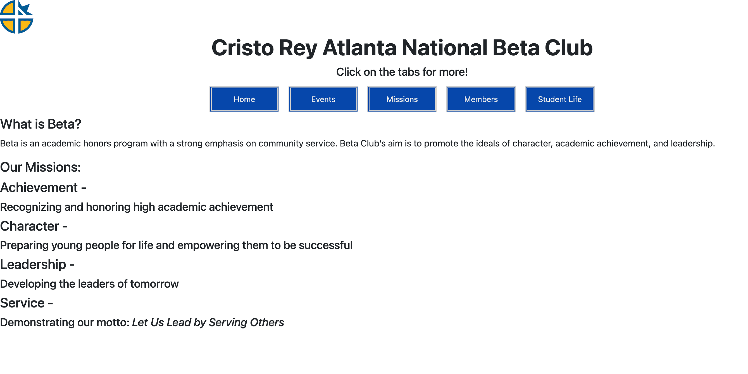Click the "Our Missions:" heading
Viewport: 748px width, 374px height.
click(x=41, y=167)
